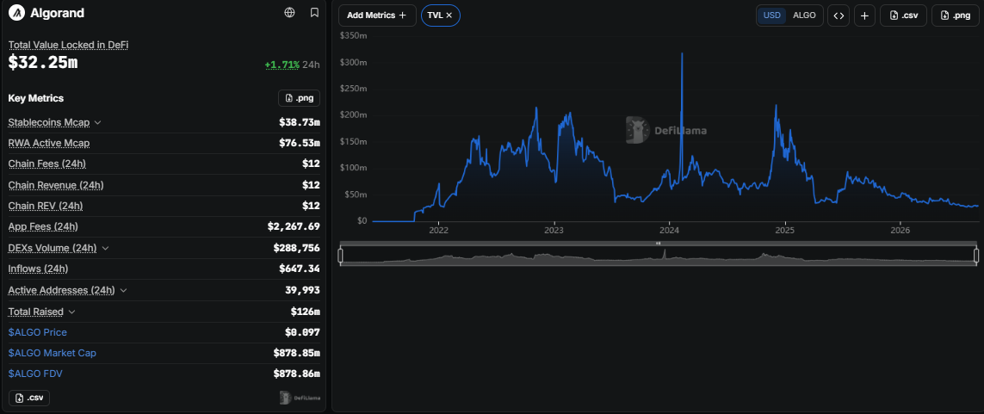Click the $76.53m RWA value
984x414 pixels.
[300, 143]
